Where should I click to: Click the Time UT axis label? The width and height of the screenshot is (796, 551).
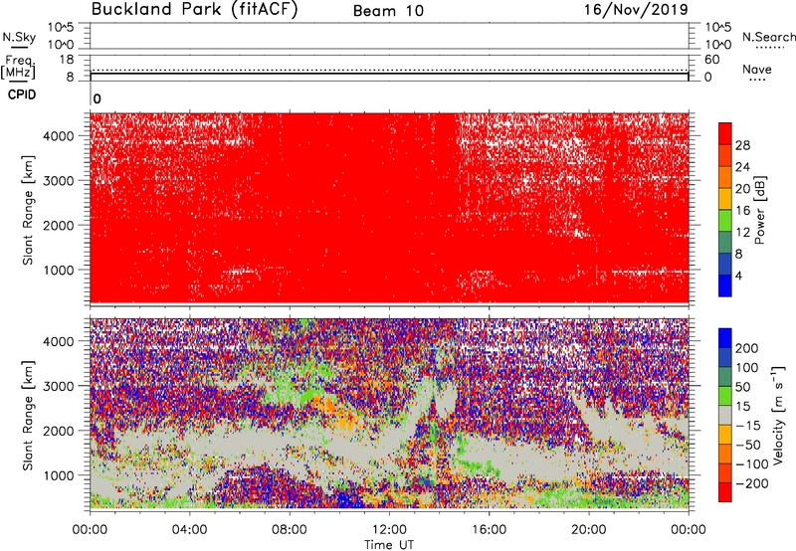389,545
